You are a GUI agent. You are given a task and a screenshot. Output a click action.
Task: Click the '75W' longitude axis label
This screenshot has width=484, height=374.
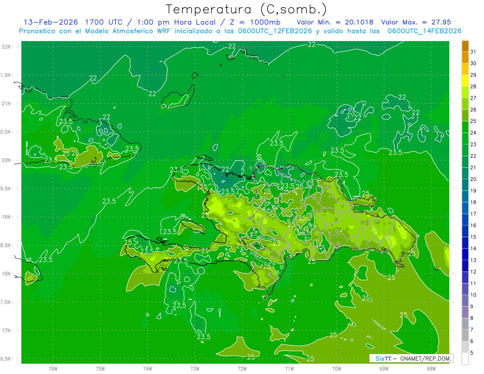click(x=100, y=368)
